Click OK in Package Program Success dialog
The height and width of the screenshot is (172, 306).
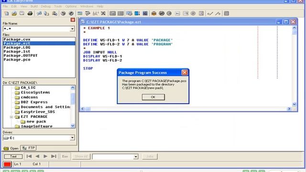pyautogui.click(x=153, y=97)
